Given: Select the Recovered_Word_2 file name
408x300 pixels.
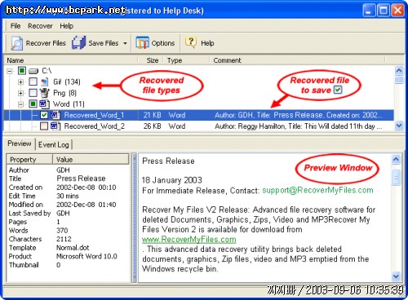Looking at the screenshot, I should [x=94, y=126].
